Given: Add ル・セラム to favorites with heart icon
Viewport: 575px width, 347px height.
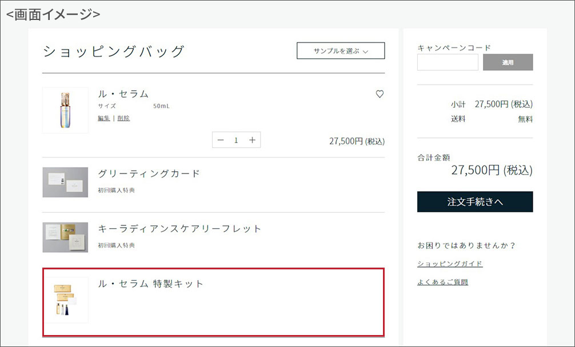Looking at the screenshot, I should (x=380, y=94).
